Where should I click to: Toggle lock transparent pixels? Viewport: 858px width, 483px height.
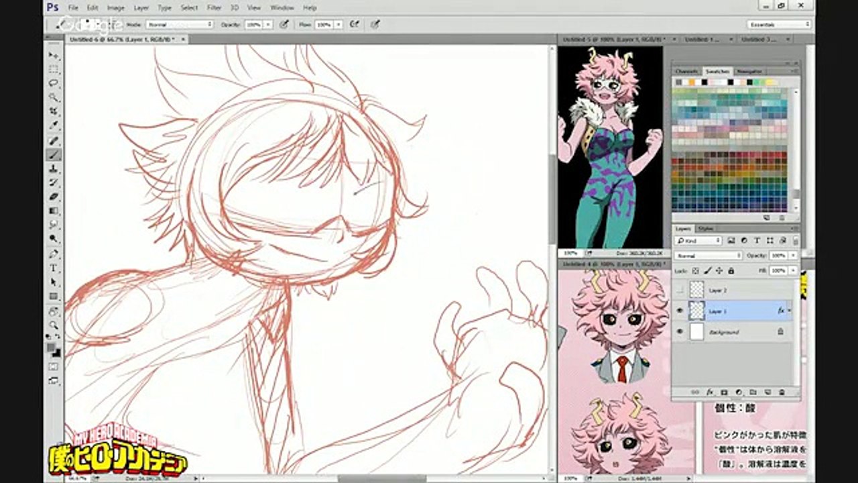pos(696,270)
